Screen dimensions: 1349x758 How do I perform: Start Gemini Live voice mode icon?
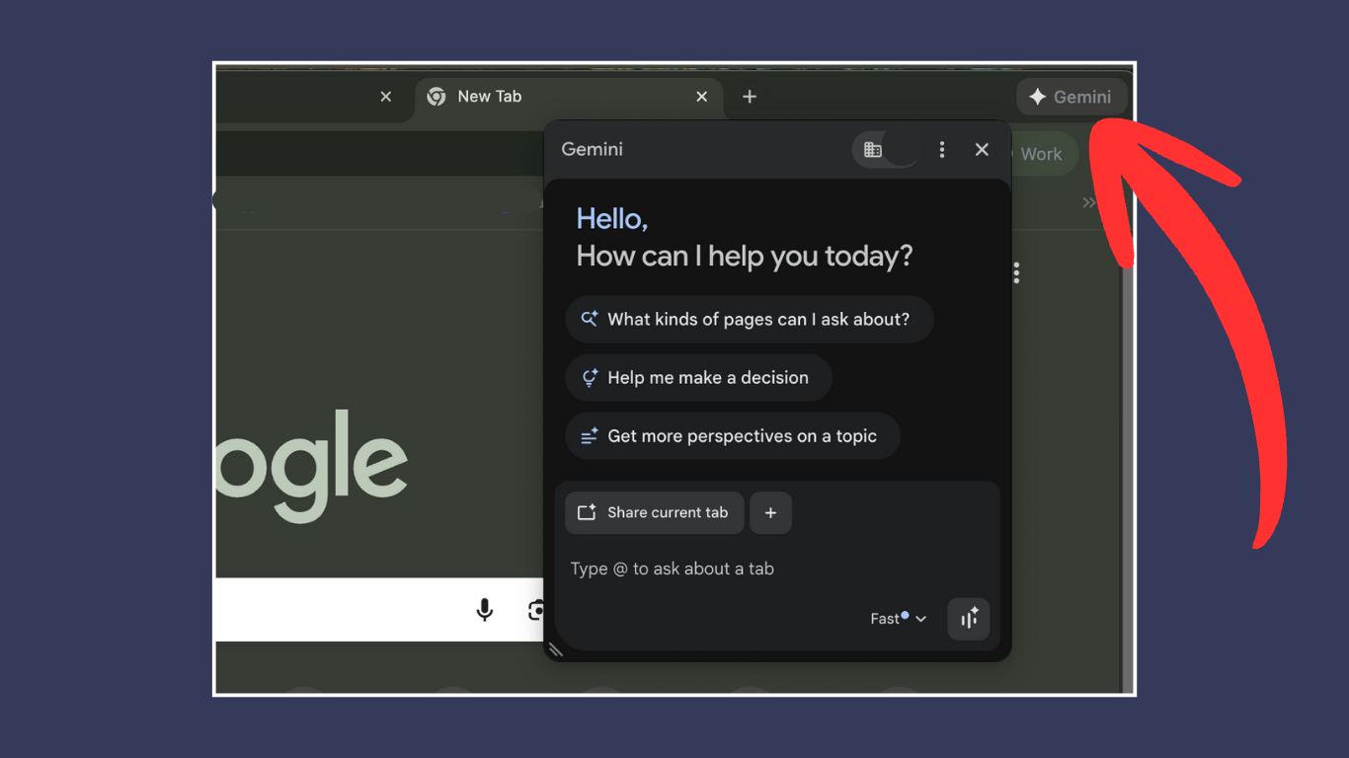click(x=968, y=619)
